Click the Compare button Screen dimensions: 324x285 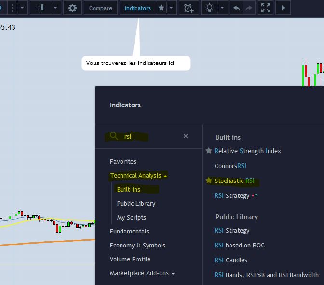(x=101, y=8)
